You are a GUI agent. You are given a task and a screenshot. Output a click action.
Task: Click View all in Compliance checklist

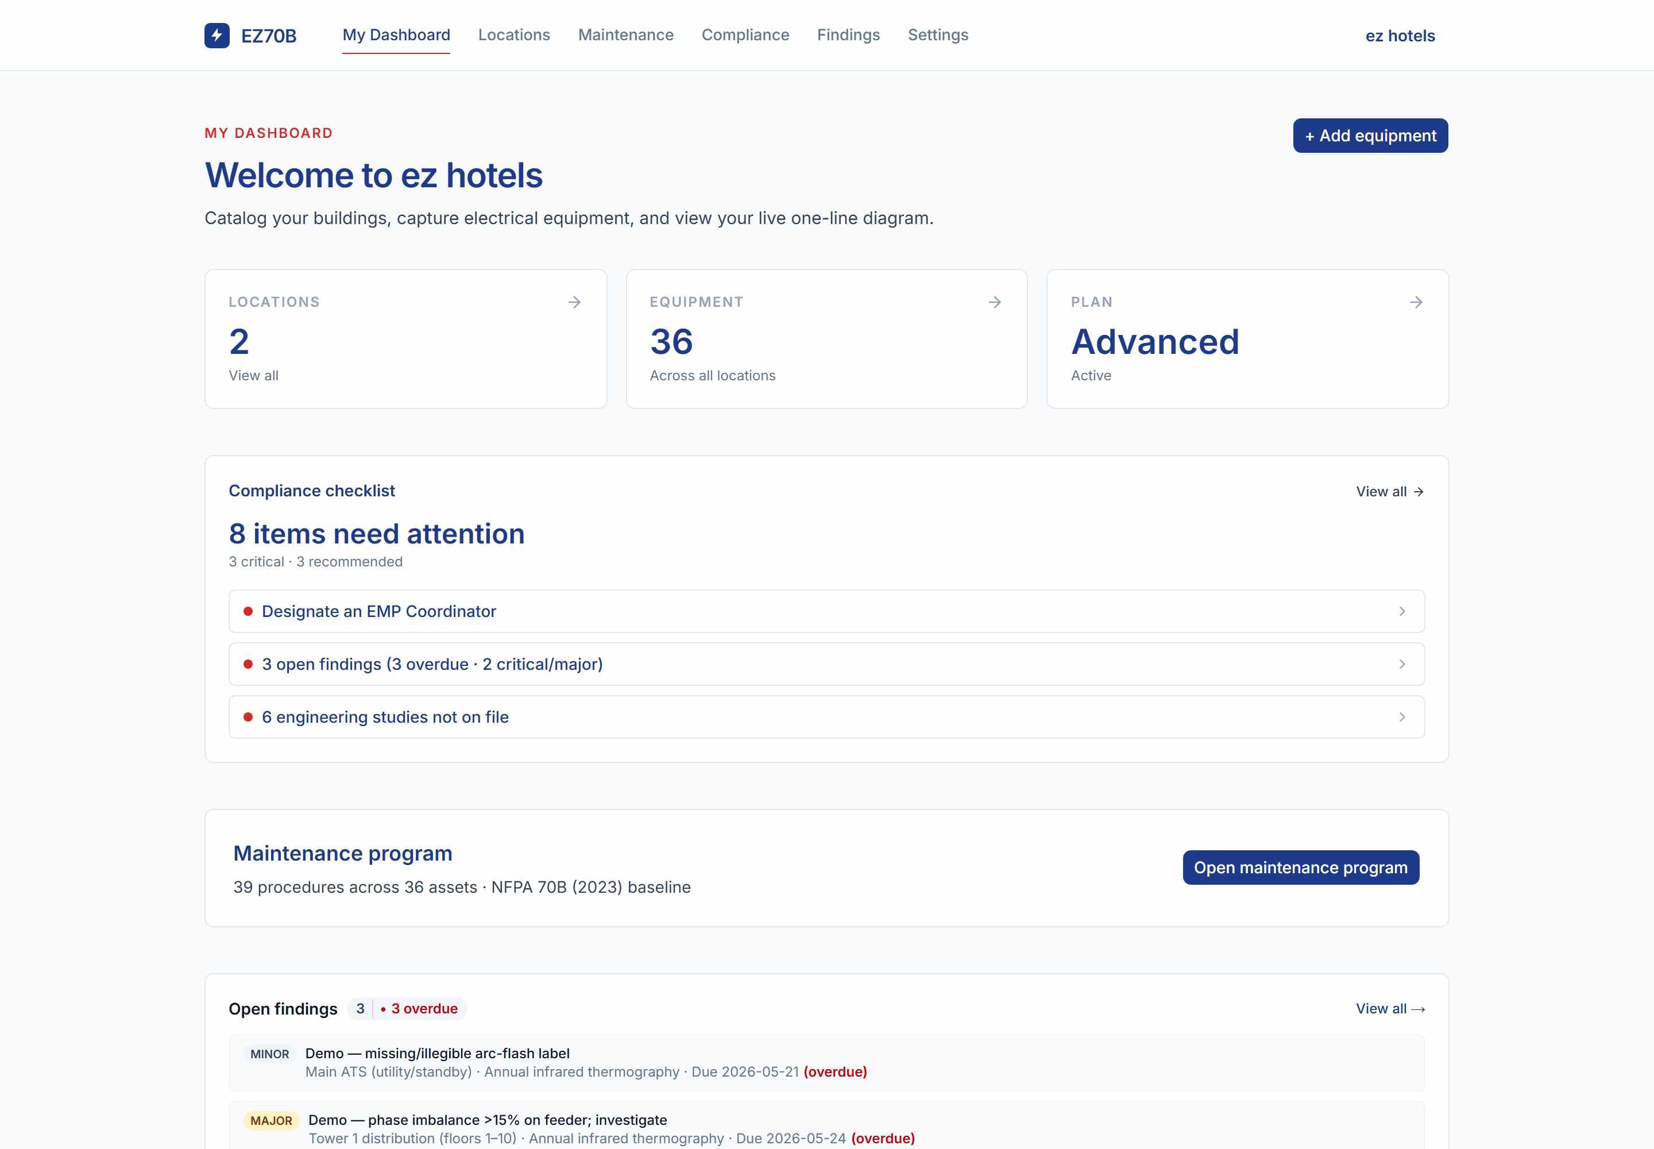point(1389,492)
